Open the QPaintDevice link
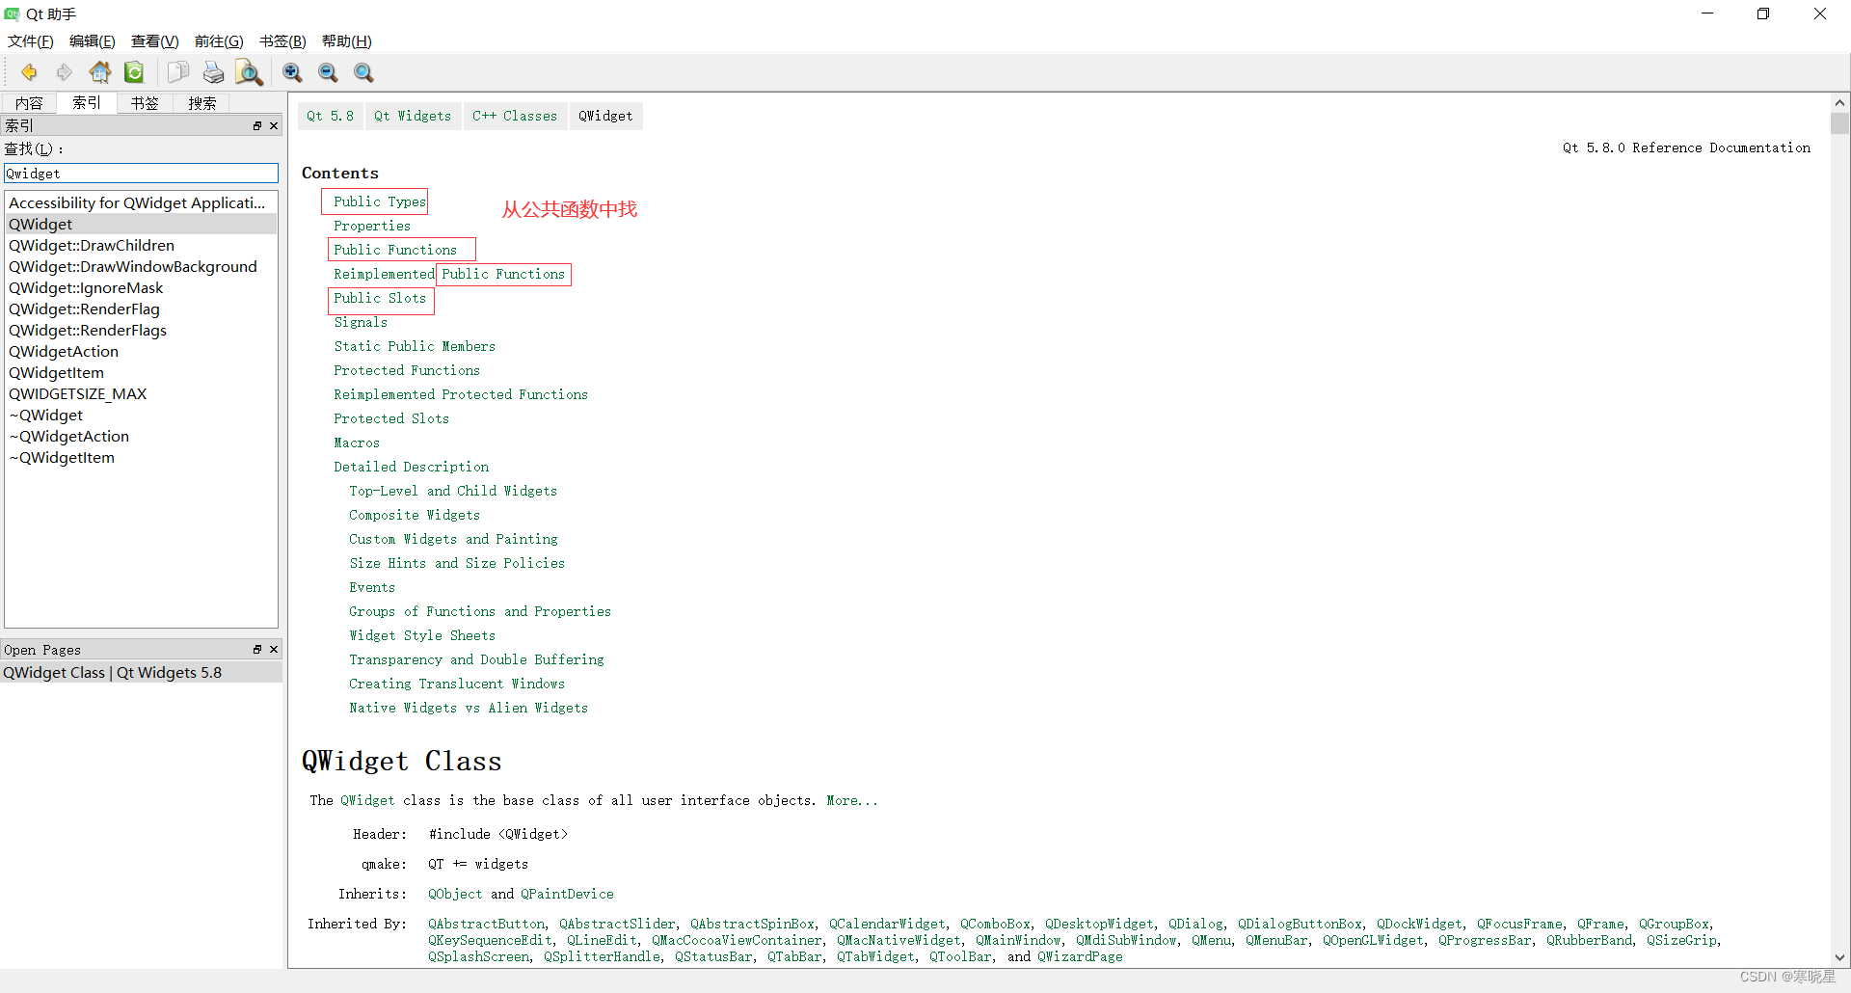This screenshot has height=993, width=1851. [567, 894]
